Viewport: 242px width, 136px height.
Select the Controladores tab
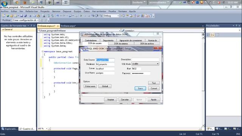pos(91,40)
